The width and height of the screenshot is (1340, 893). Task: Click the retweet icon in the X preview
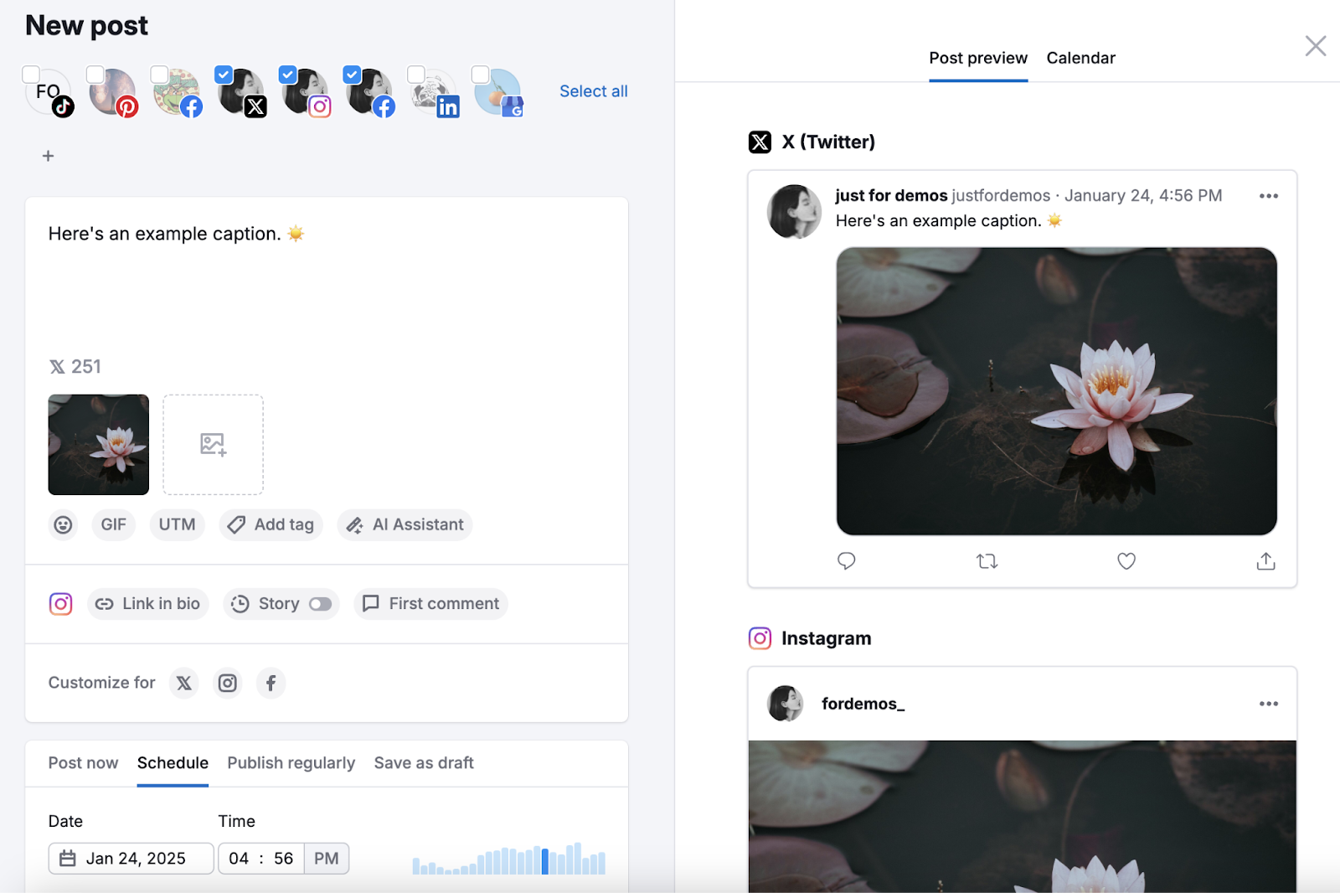[x=987, y=560]
